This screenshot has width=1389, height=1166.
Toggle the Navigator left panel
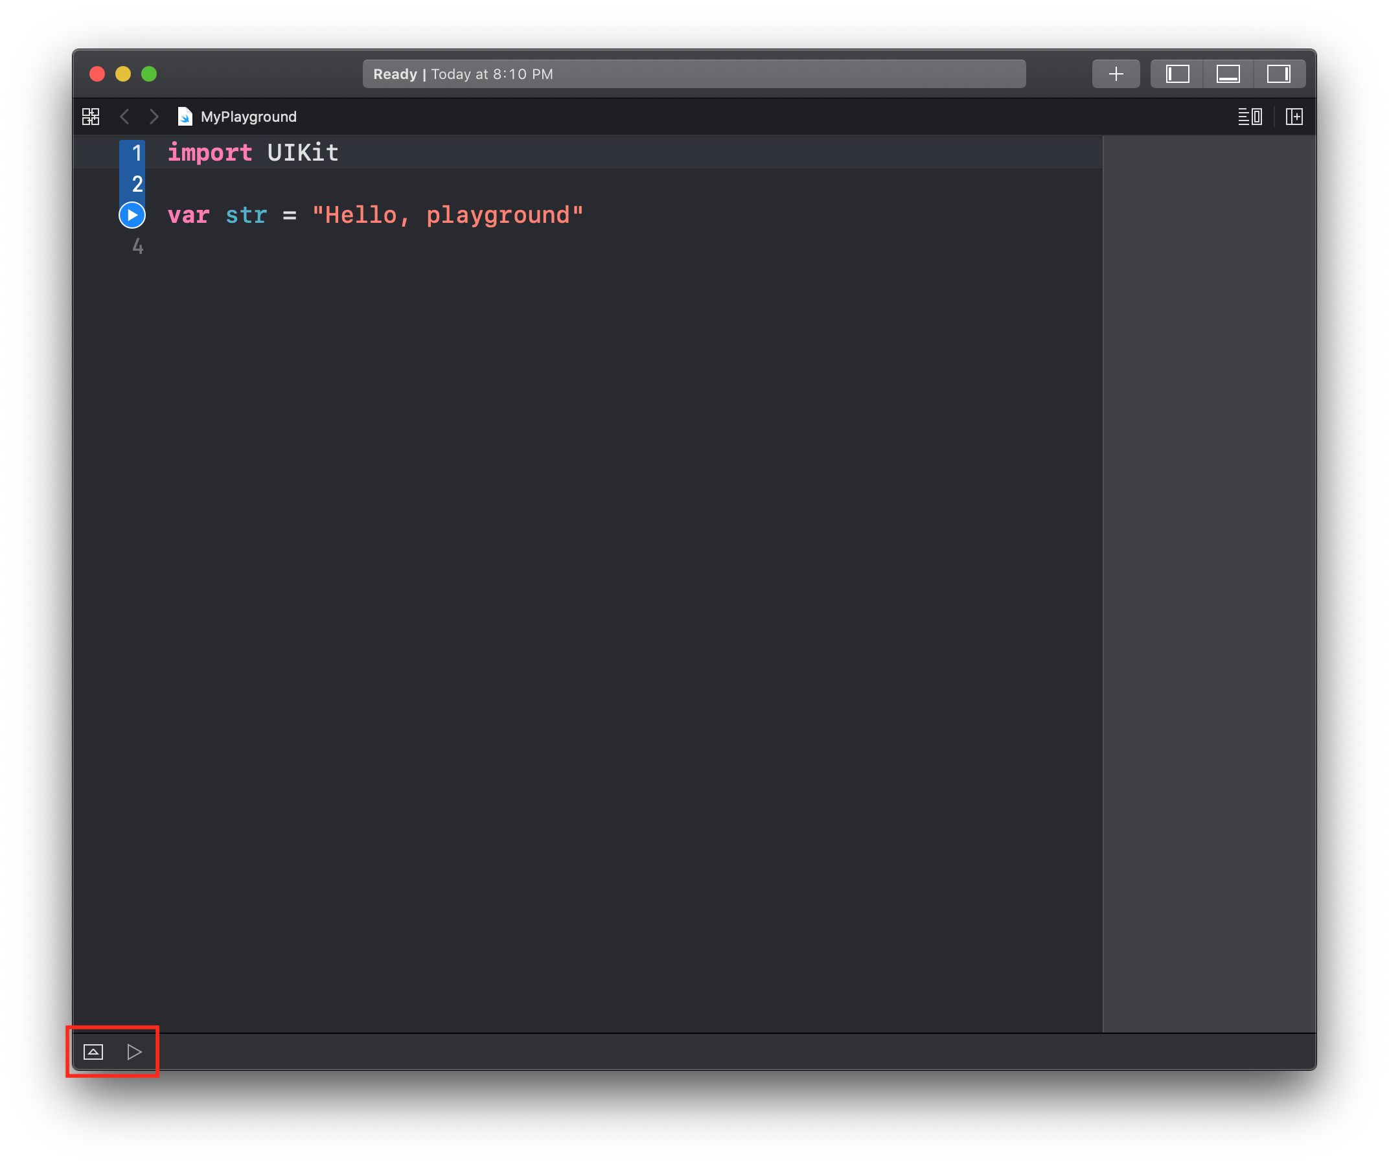[x=1177, y=74]
